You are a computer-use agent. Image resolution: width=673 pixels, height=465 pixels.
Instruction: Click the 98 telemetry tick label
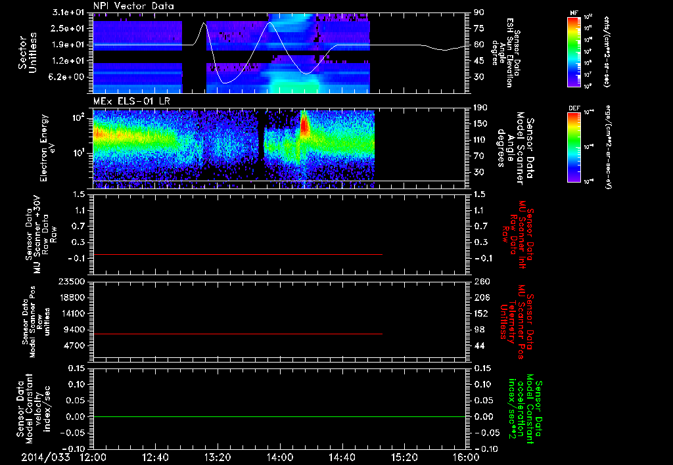point(479,330)
